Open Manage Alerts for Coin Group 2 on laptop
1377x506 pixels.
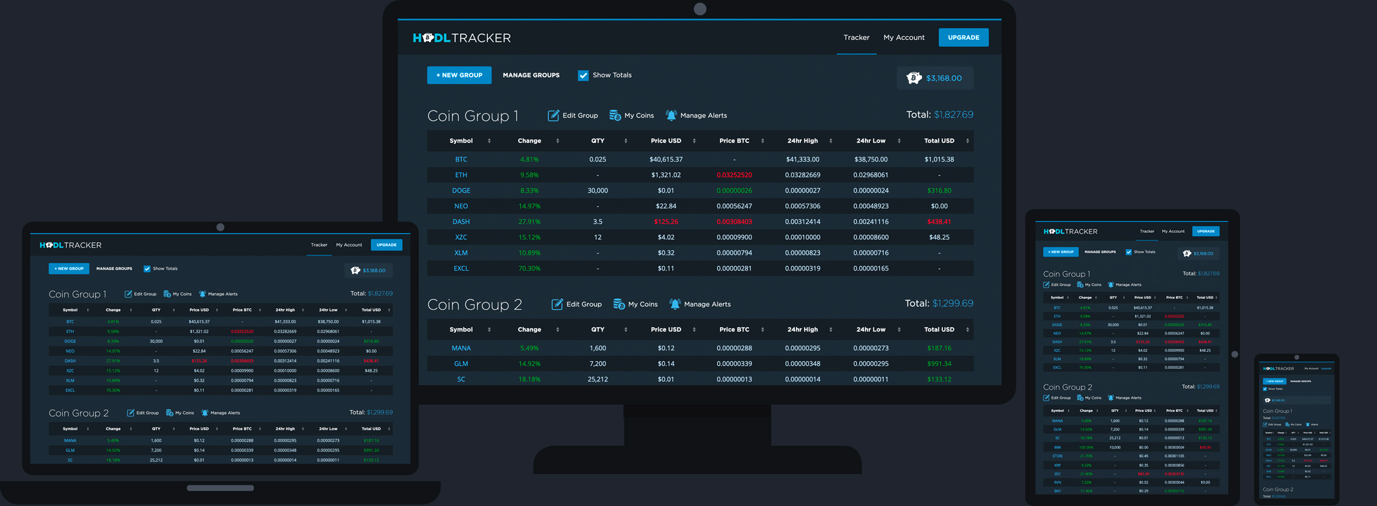coord(221,413)
